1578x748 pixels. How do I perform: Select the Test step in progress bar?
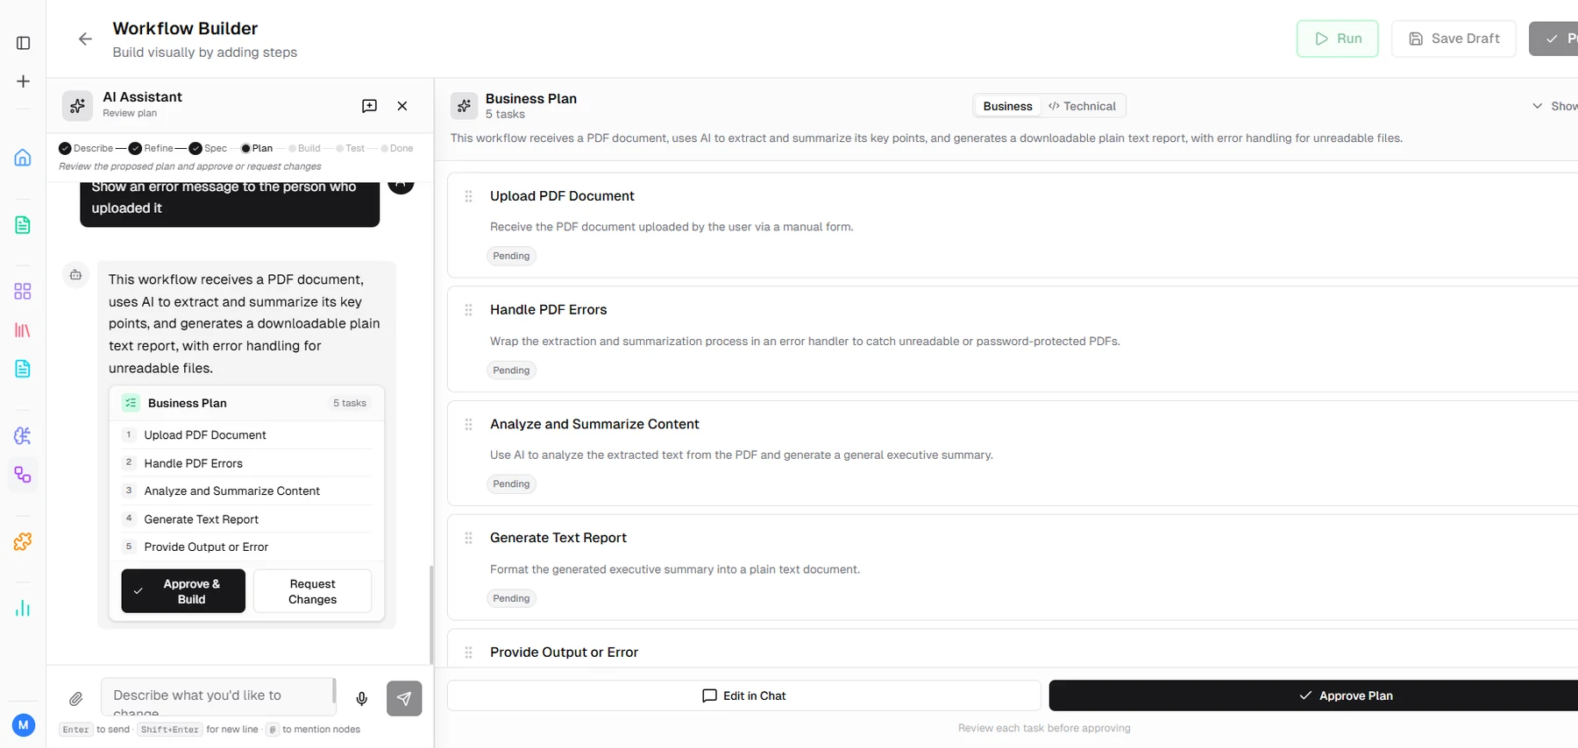click(x=350, y=148)
